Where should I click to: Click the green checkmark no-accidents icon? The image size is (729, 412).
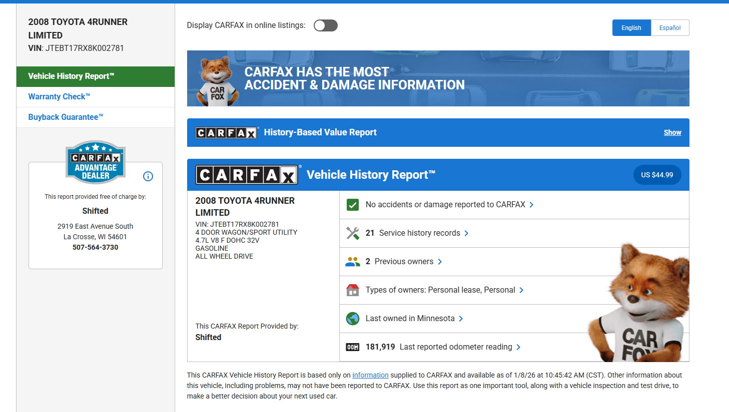[353, 205]
